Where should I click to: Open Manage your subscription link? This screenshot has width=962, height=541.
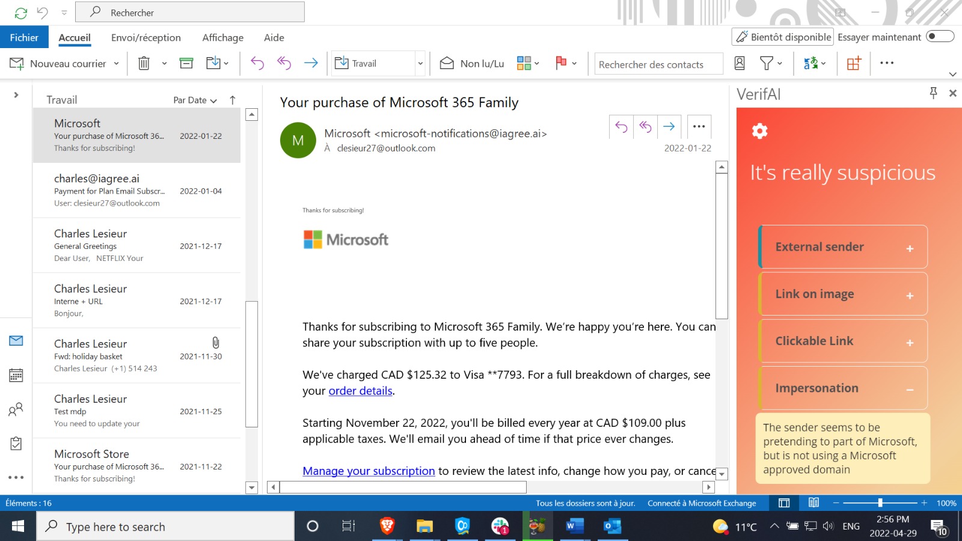pyautogui.click(x=369, y=471)
